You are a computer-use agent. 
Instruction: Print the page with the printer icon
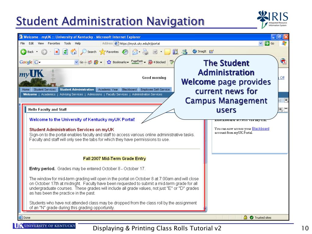pyautogui.click(x=146, y=52)
